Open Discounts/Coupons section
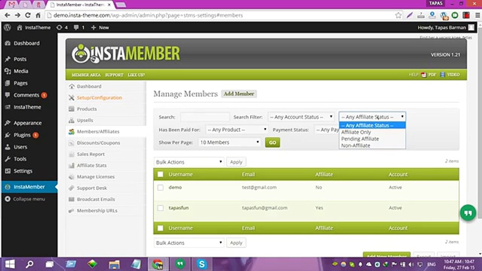Viewport: 482px width, 271px height. tap(98, 143)
